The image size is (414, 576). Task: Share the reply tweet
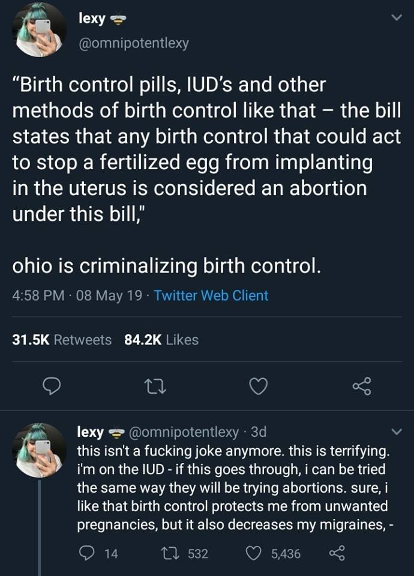click(x=336, y=554)
